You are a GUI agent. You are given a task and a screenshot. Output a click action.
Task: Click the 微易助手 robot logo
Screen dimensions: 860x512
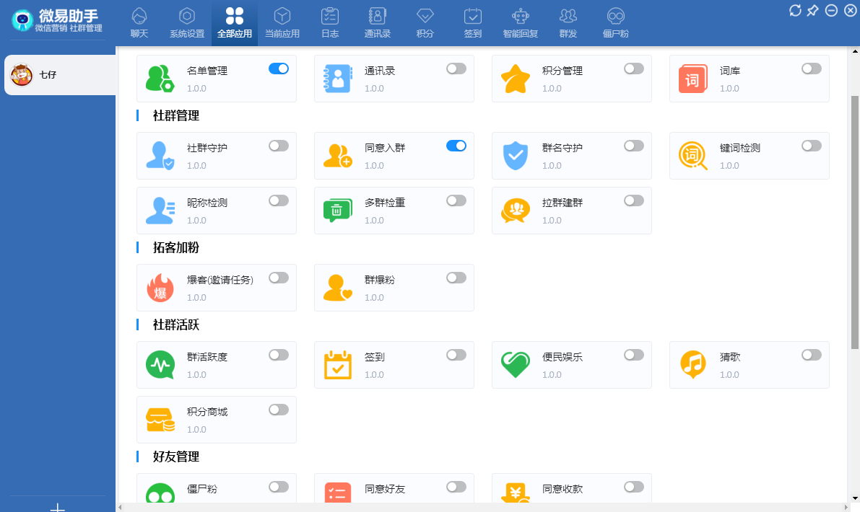(22, 20)
